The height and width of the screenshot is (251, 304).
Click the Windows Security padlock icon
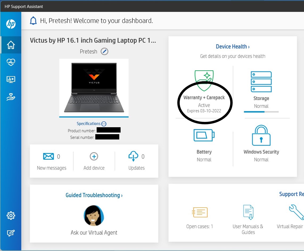(261, 135)
